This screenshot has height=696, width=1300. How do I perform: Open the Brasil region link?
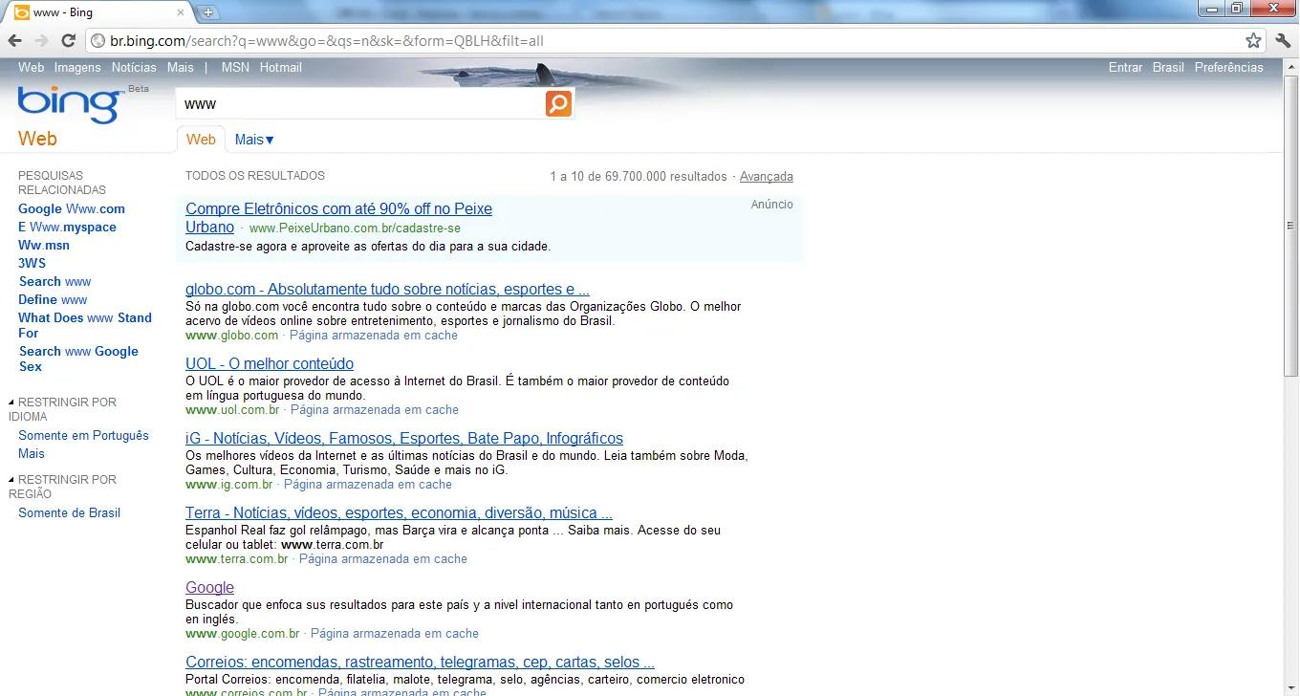pyautogui.click(x=1168, y=68)
